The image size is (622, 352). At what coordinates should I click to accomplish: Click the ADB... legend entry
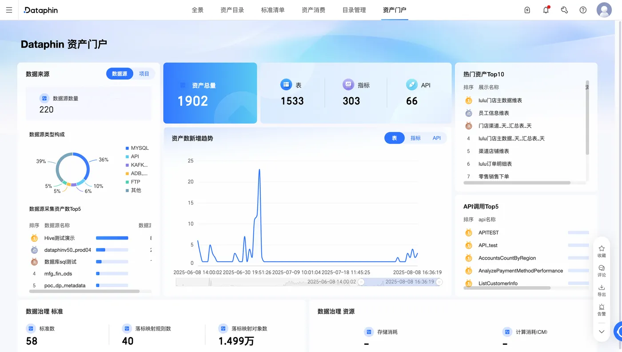[136, 173]
